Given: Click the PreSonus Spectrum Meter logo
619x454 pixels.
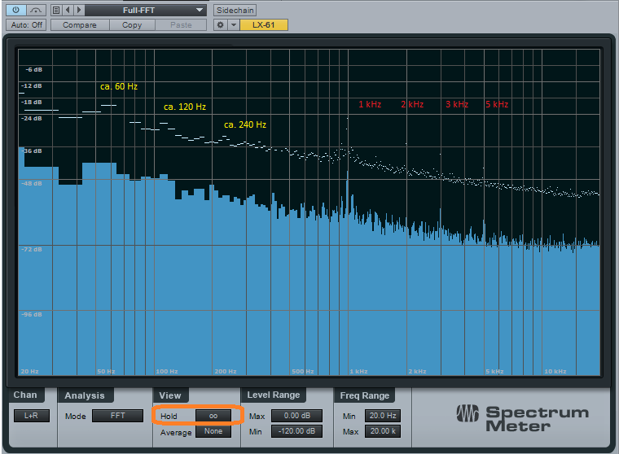Looking at the screenshot, I should click(x=521, y=417).
